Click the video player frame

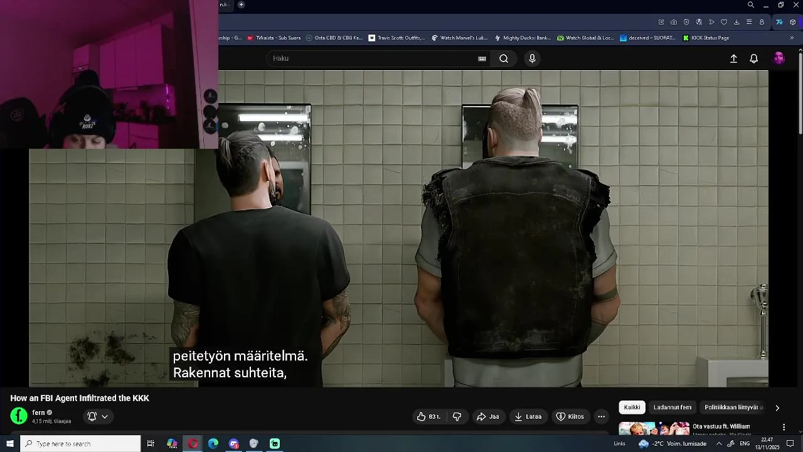click(x=398, y=229)
